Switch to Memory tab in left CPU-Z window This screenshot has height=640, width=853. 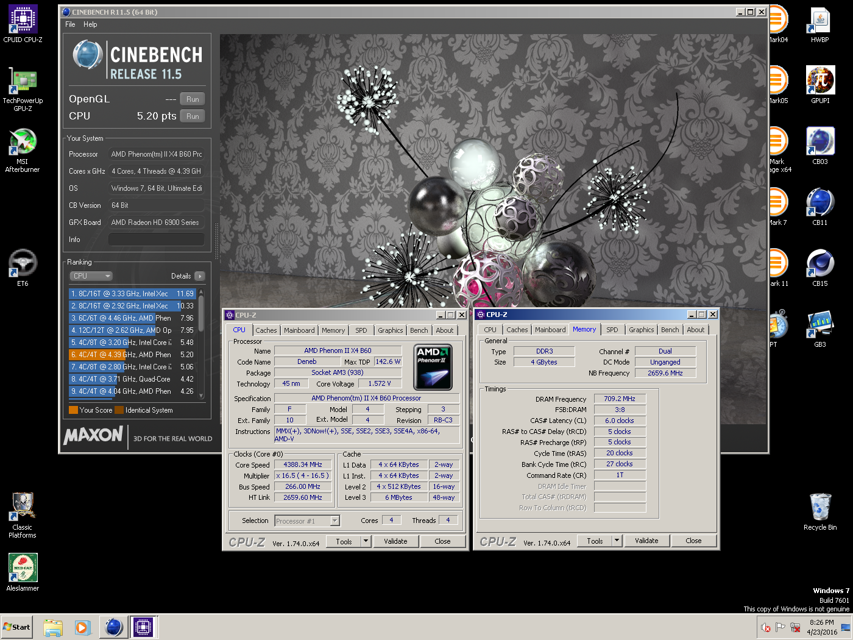tap(333, 330)
